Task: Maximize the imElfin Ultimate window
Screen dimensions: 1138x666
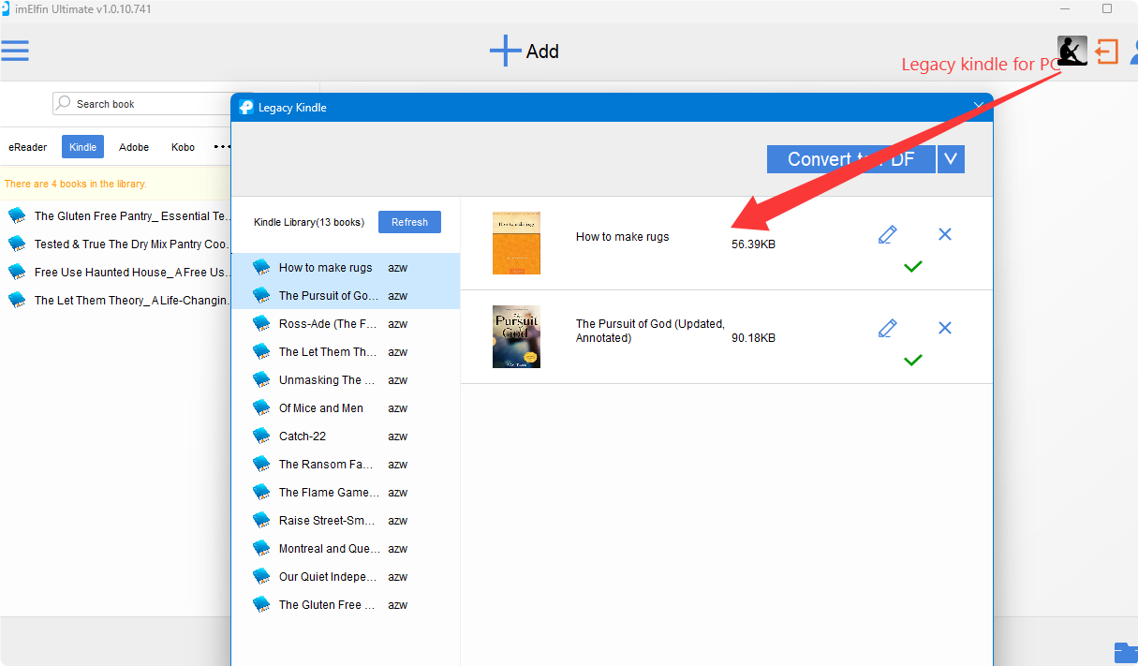Action: 1107,9
